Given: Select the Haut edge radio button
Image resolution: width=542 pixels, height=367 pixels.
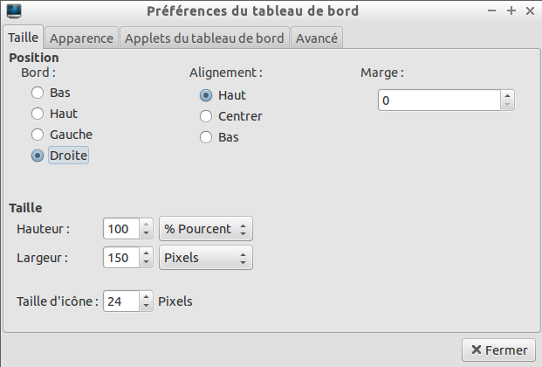Looking at the screenshot, I should [38, 113].
